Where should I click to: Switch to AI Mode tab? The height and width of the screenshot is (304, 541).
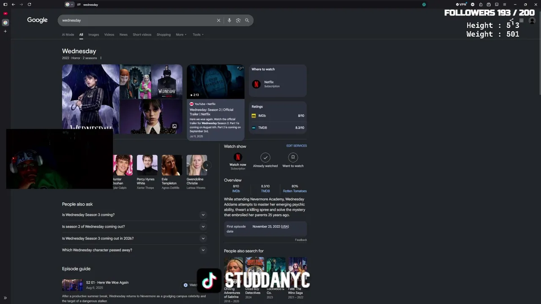pos(68,35)
